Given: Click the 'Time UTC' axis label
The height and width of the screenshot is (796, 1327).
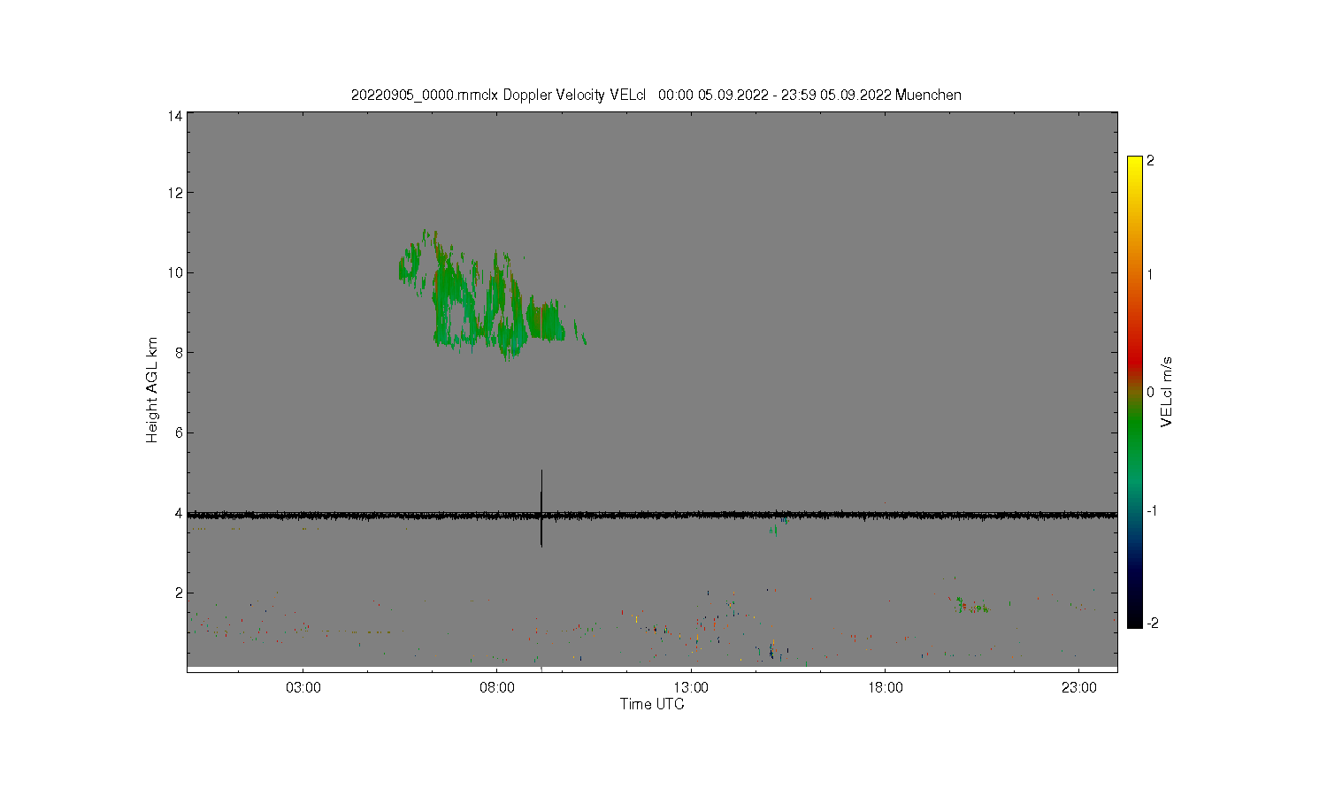Looking at the screenshot, I should pyautogui.click(x=652, y=704).
